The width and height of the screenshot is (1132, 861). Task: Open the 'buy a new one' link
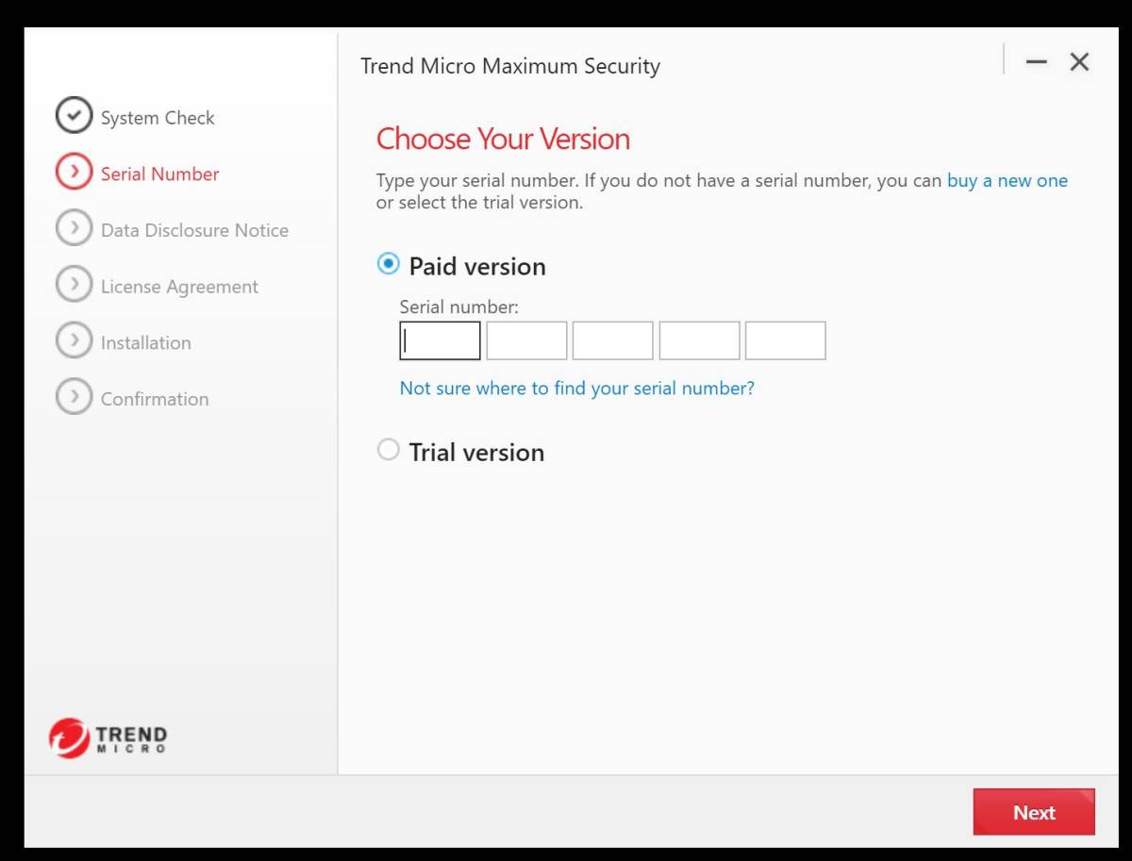tap(1007, 181)
